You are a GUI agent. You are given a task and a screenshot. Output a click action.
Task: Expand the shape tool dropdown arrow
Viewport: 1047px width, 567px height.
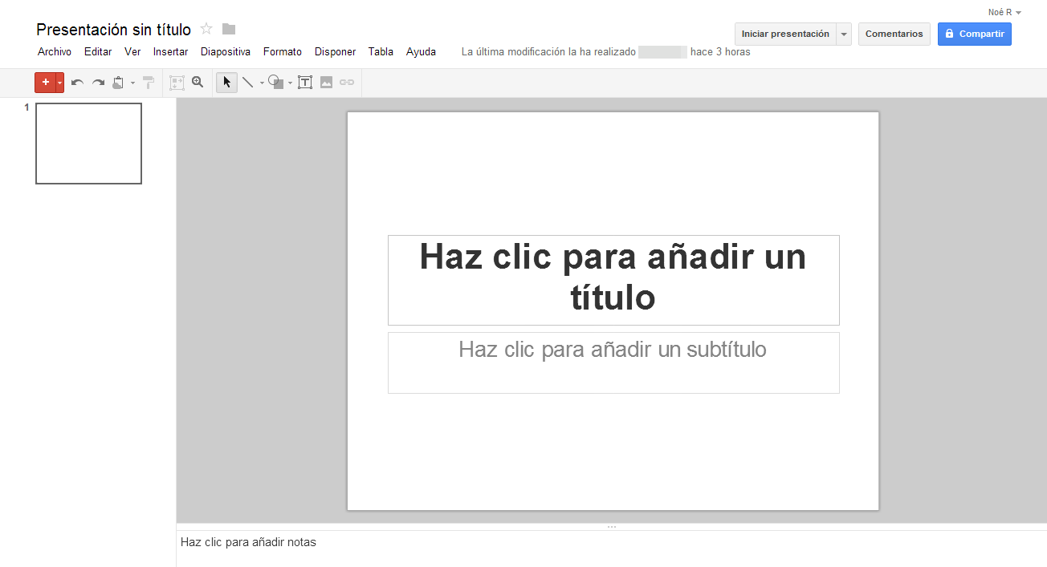290,83
